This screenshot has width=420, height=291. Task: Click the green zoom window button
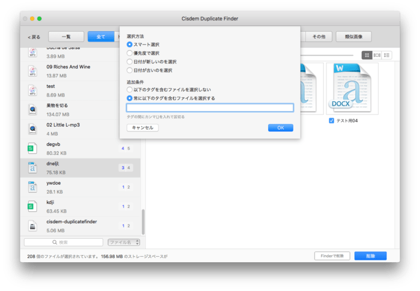click(x=40, y=19)
